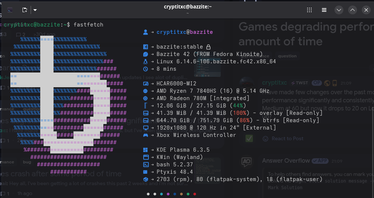Open 'Answer Overflow' bot name in background Discord
The height and width of the screenshot is (198, 374).
click(x=286, y=161)
